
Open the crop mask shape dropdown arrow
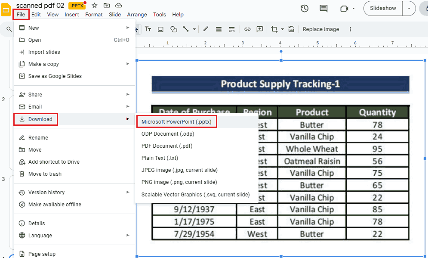point(283,29)
